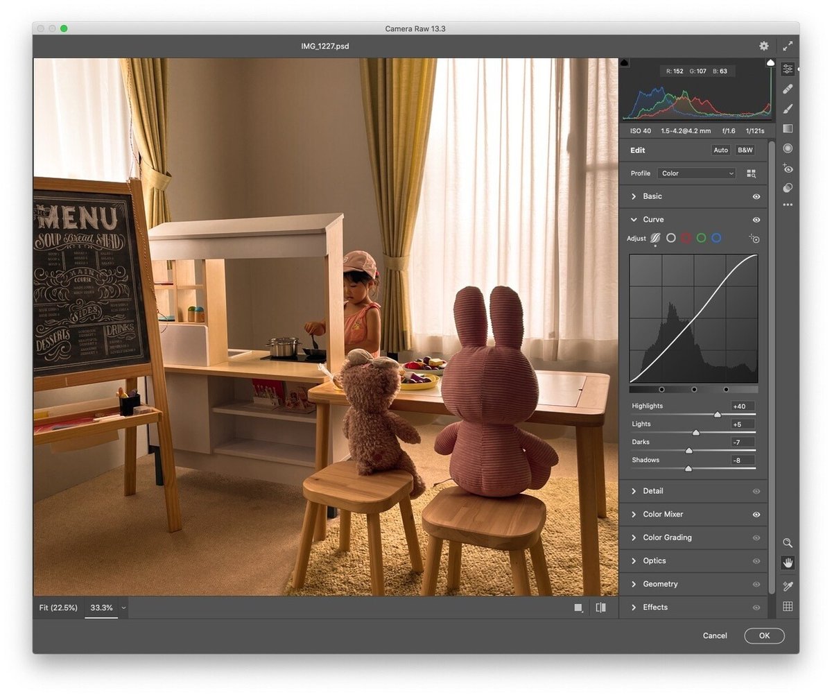
Task: Select the 33.3% zoom option
Action: (x=101, y=608)
